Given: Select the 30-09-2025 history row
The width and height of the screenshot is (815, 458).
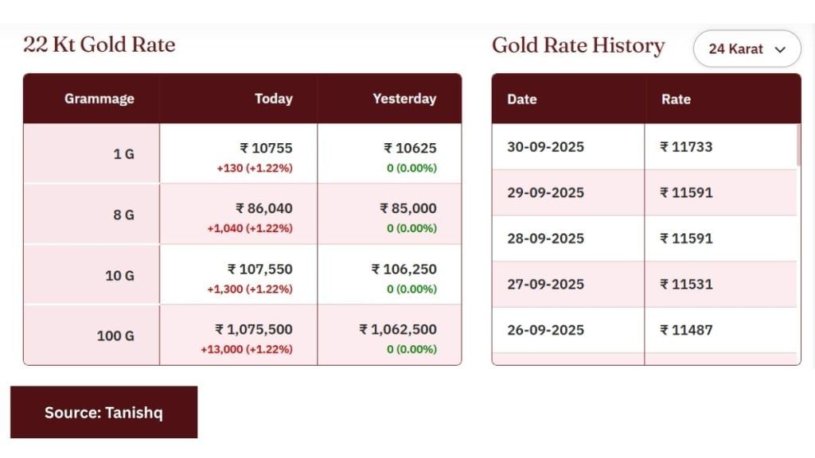Looking at the screenshot, I should click(644, 147).
